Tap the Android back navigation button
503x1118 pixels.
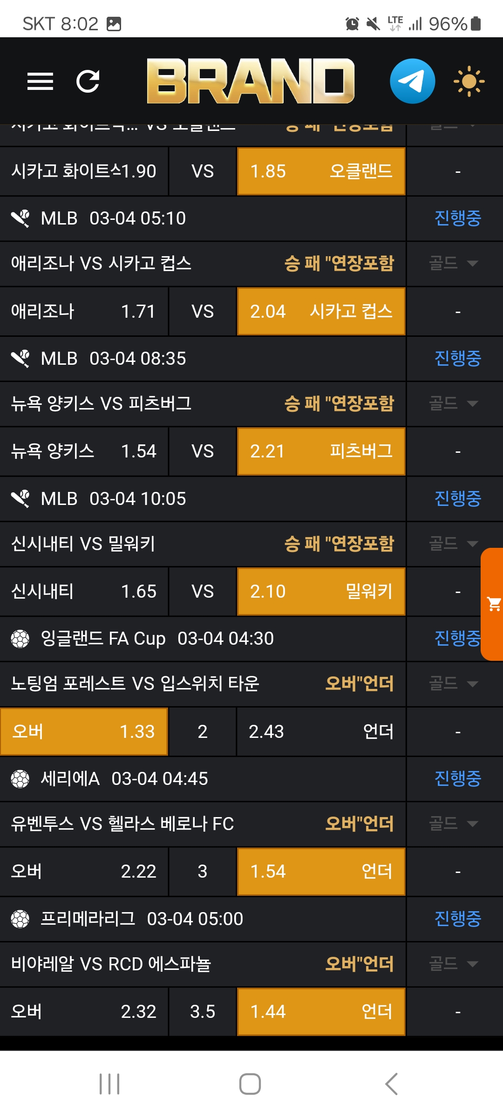391,1084
